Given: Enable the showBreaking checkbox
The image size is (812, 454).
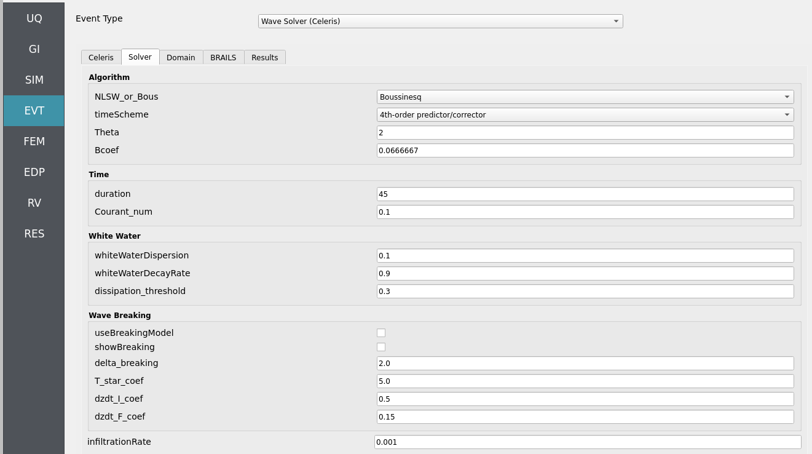Looking at the screenshot, I should tap(381, 347).
